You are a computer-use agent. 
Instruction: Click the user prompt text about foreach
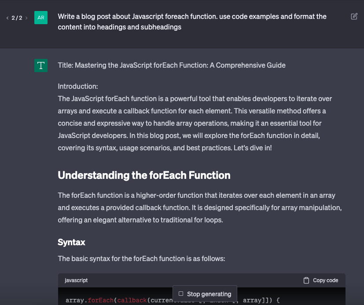192,22
